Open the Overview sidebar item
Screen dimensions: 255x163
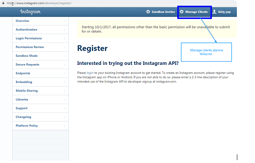click(x=40, y=21)
